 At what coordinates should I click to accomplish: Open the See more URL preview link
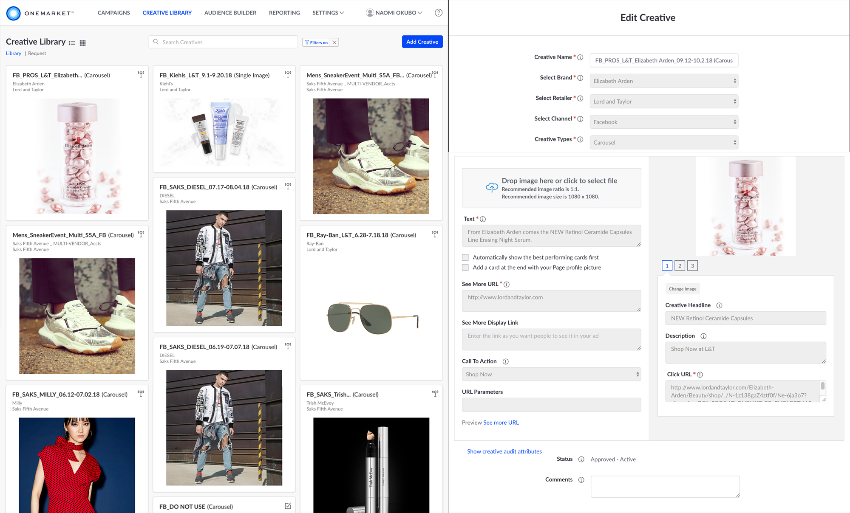501,423
